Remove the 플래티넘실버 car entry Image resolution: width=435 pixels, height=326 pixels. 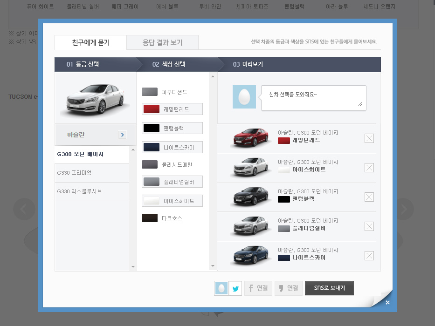369,226
